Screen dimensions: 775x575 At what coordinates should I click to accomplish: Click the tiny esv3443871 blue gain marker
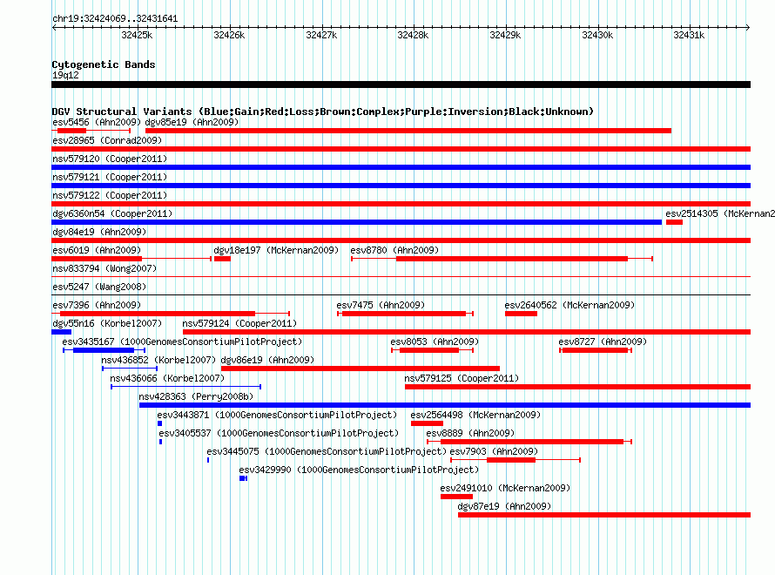coord(159,423)
